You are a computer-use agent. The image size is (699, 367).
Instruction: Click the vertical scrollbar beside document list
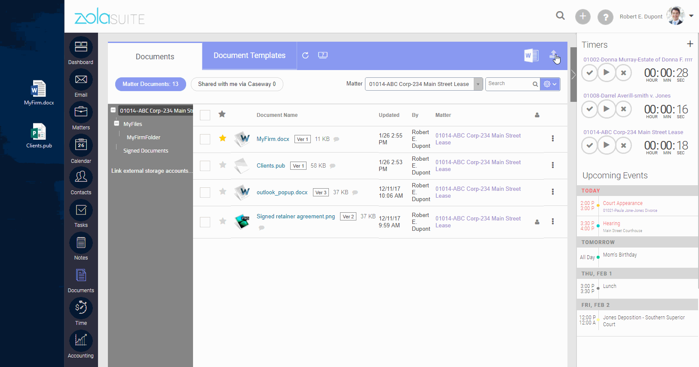click(x=573, y=74)
